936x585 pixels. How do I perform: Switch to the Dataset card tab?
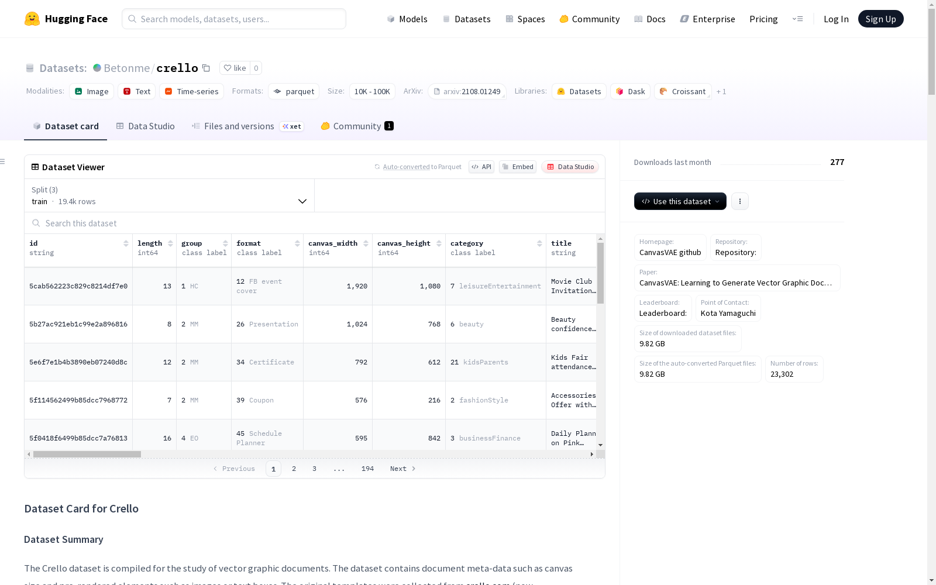pyautogui.click(x=66, y=126)
